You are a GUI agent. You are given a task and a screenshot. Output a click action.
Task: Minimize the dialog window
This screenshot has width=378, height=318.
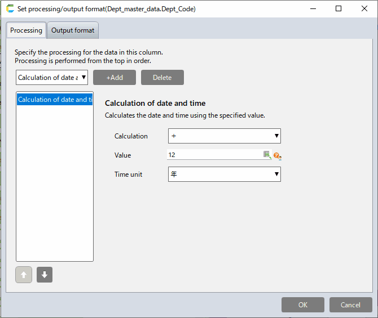tap(312, 9)
